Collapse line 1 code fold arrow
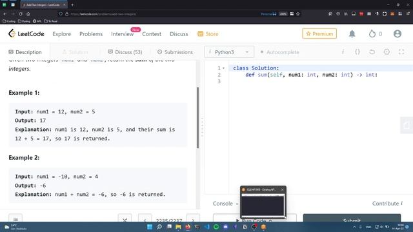Image resolution: width=413 pixels, height=232 pixels. click(224, 68)
